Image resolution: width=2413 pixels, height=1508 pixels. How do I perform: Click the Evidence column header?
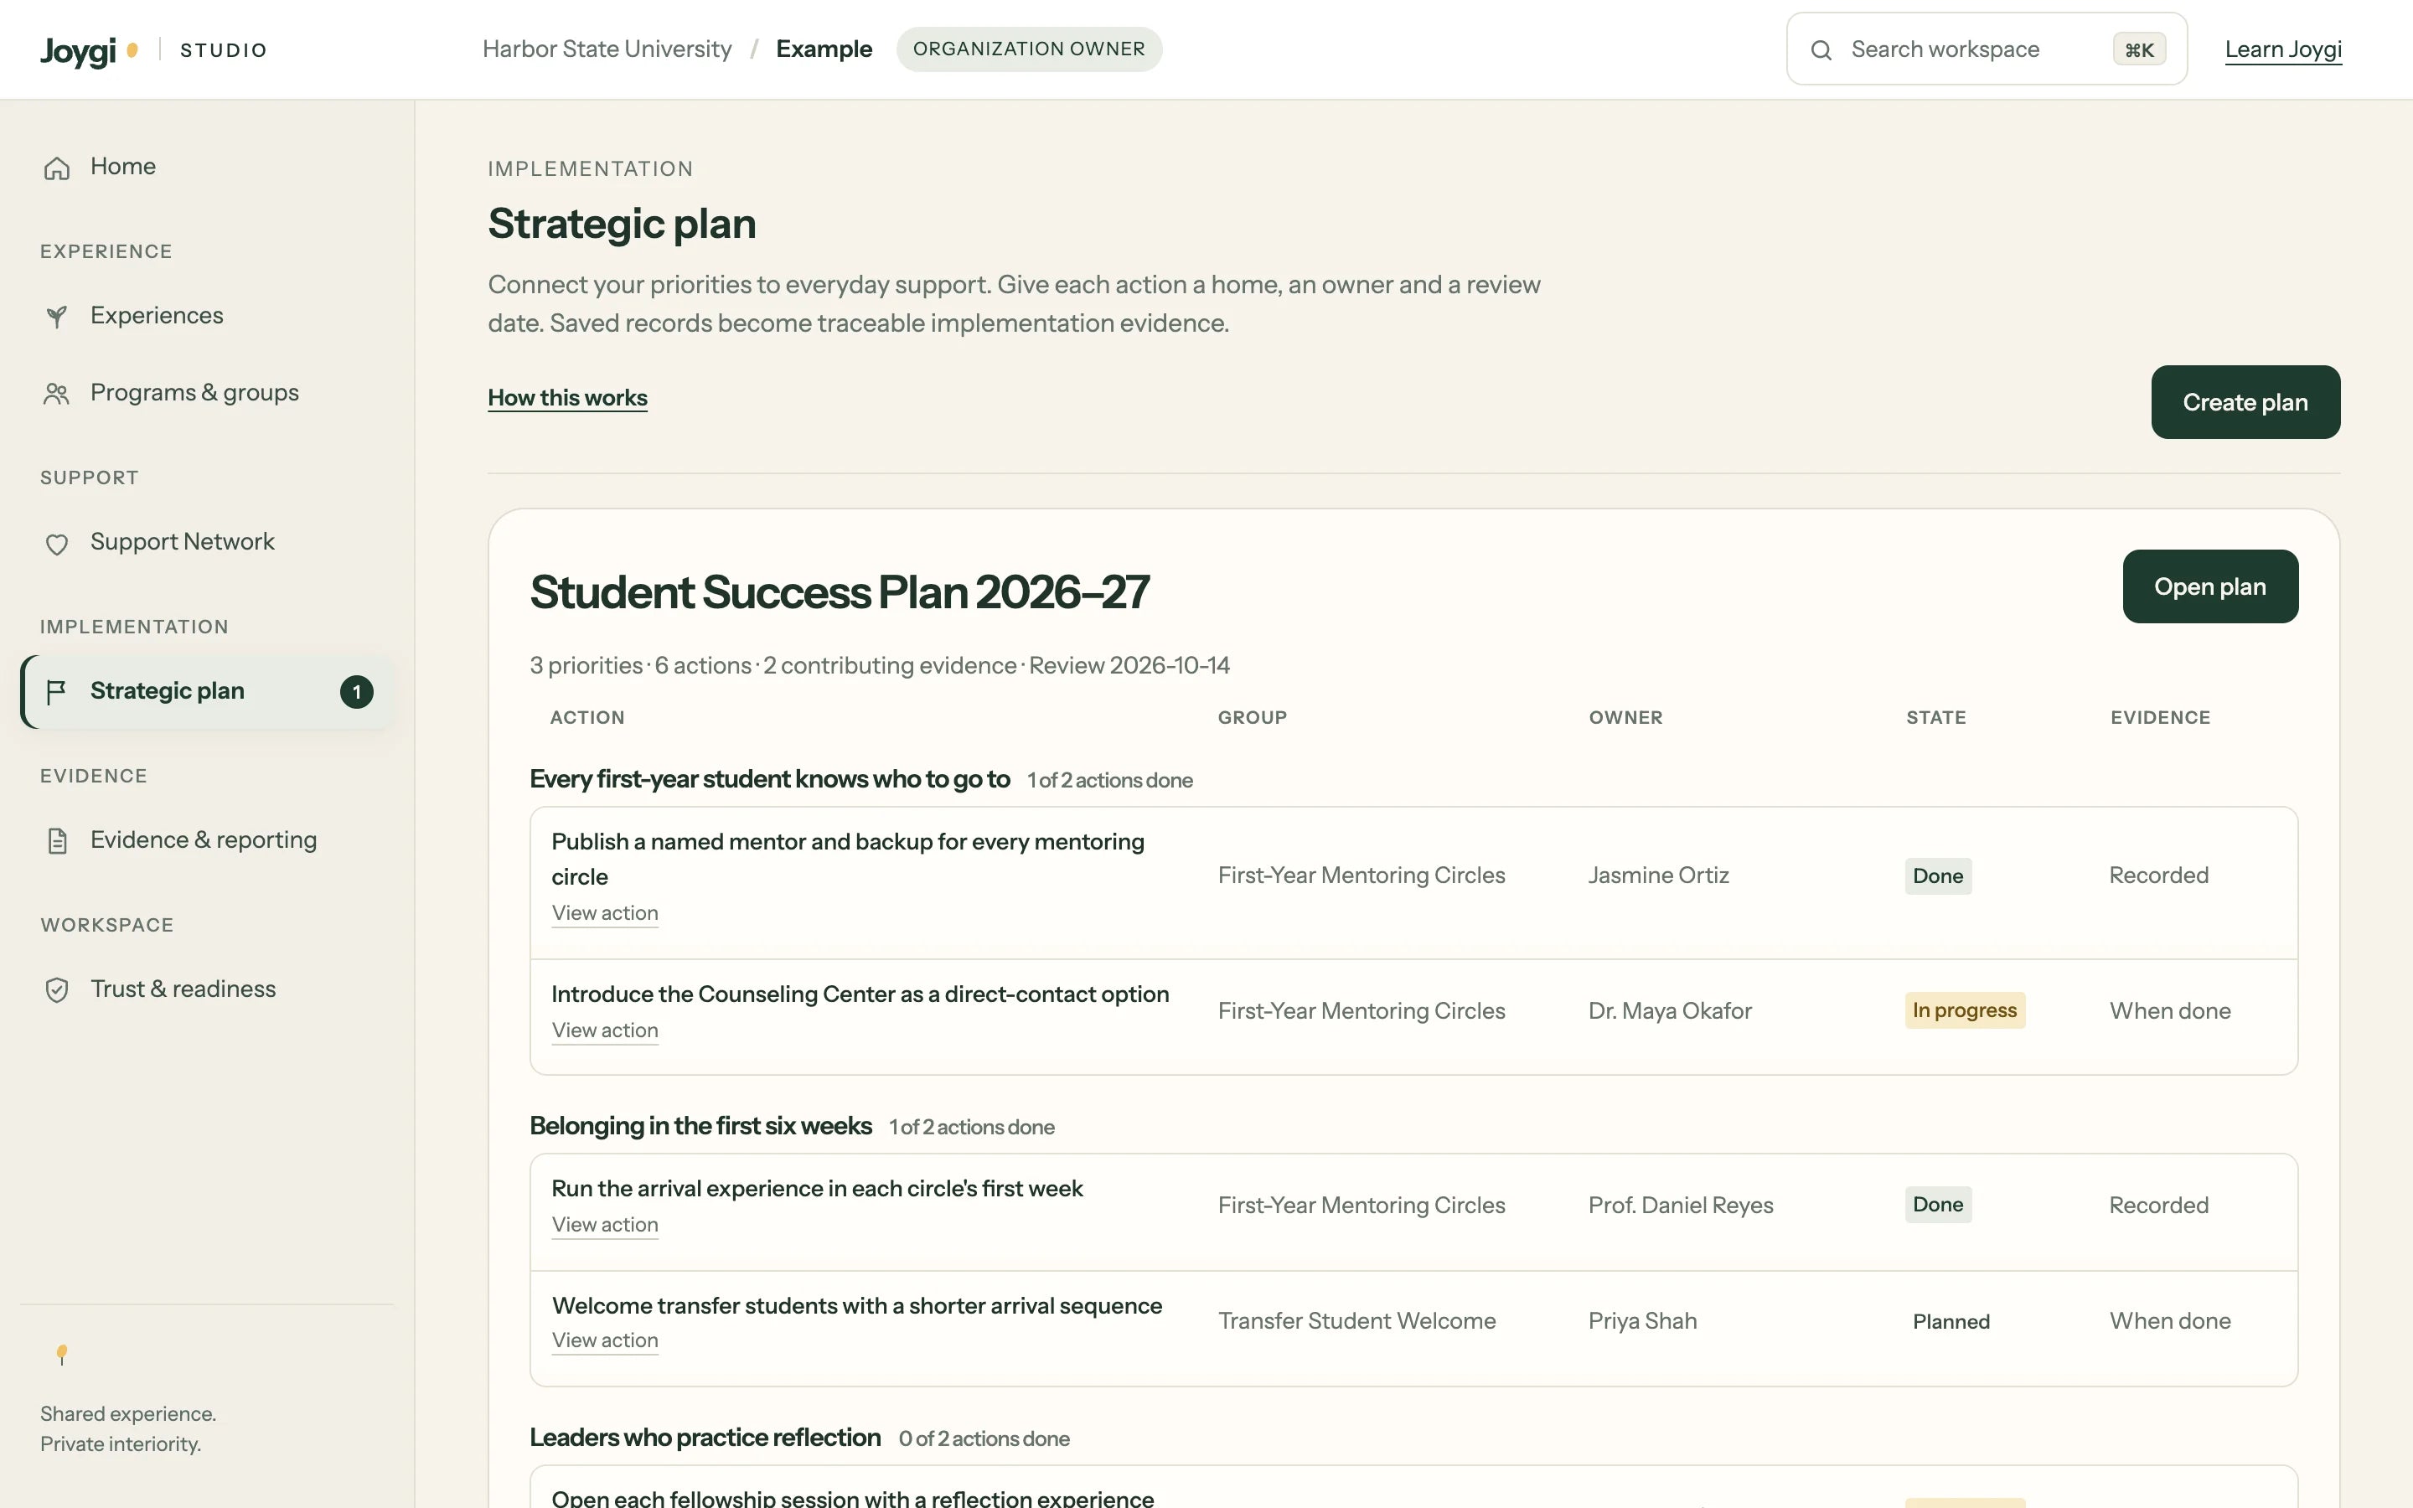(x=2160, y=717)
